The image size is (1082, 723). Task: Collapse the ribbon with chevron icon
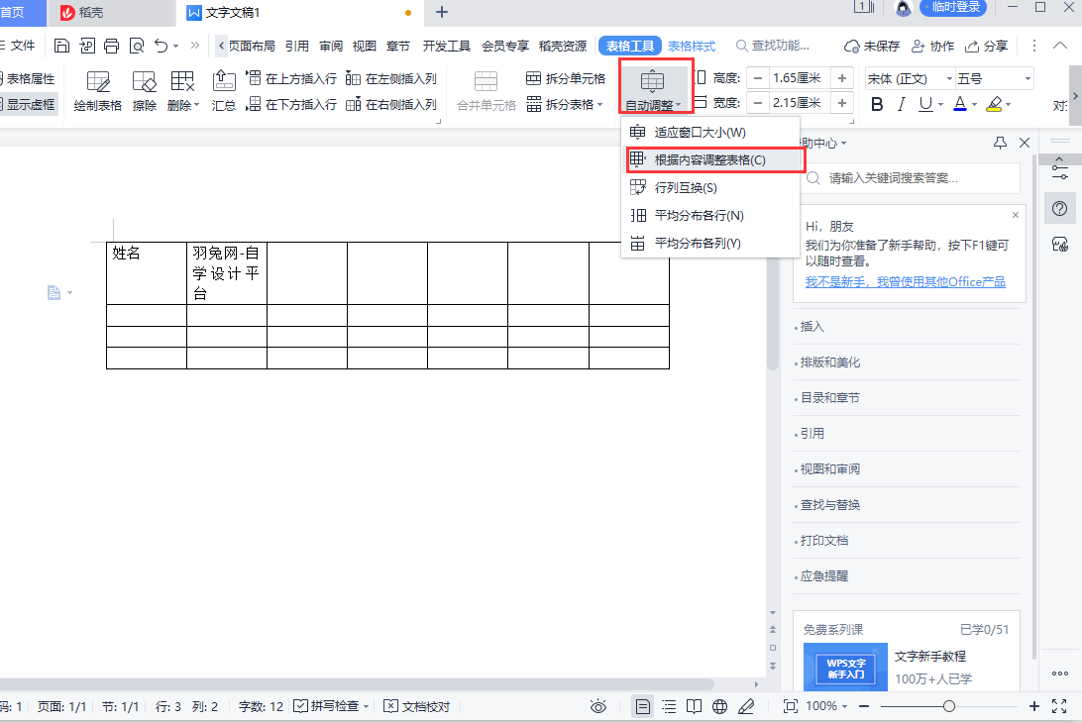click(x=1060, y=46)
